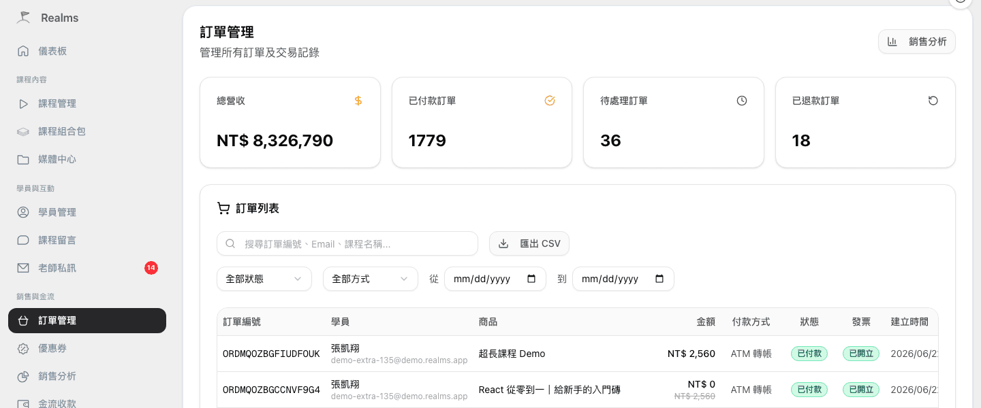Go to 儀表板 in the sidebar
Viewport: 981px width, 408px height.
click(87, 51)
